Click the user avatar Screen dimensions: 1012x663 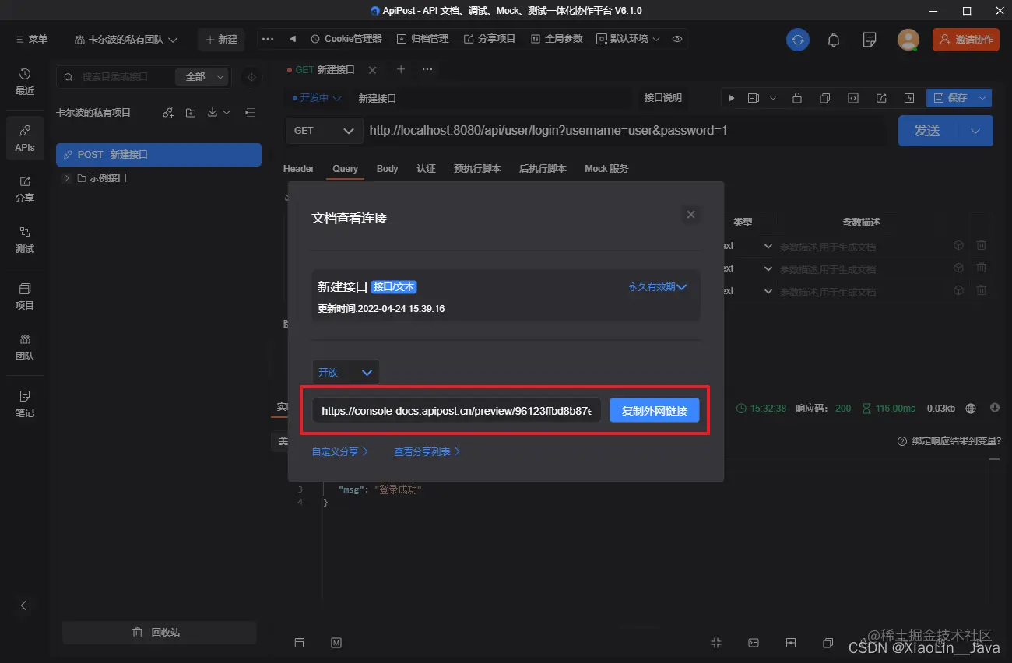click(x=908, y=40)
